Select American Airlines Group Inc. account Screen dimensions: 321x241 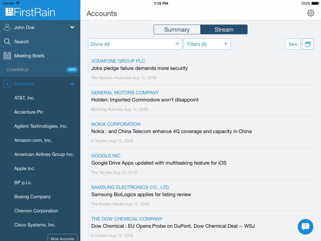[x=44, y=155]
